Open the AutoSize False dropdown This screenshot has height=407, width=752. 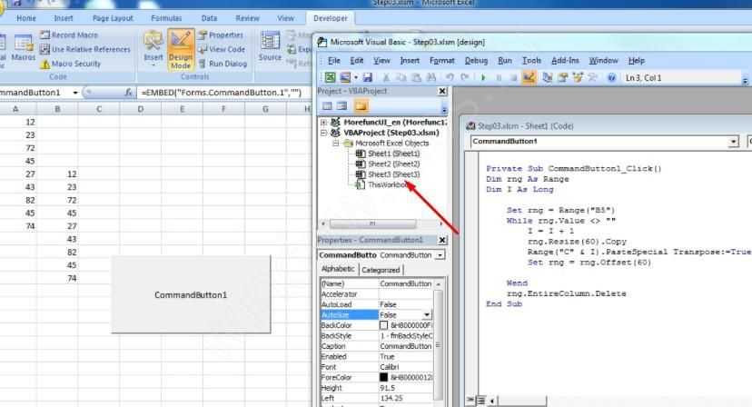point(428,314)
